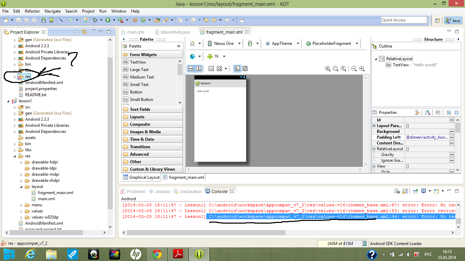This screenshot has height=261, width=465.
Task: Click Zoom in icon in layout editor
Action: pyautogui.click(x=362, y=69)
